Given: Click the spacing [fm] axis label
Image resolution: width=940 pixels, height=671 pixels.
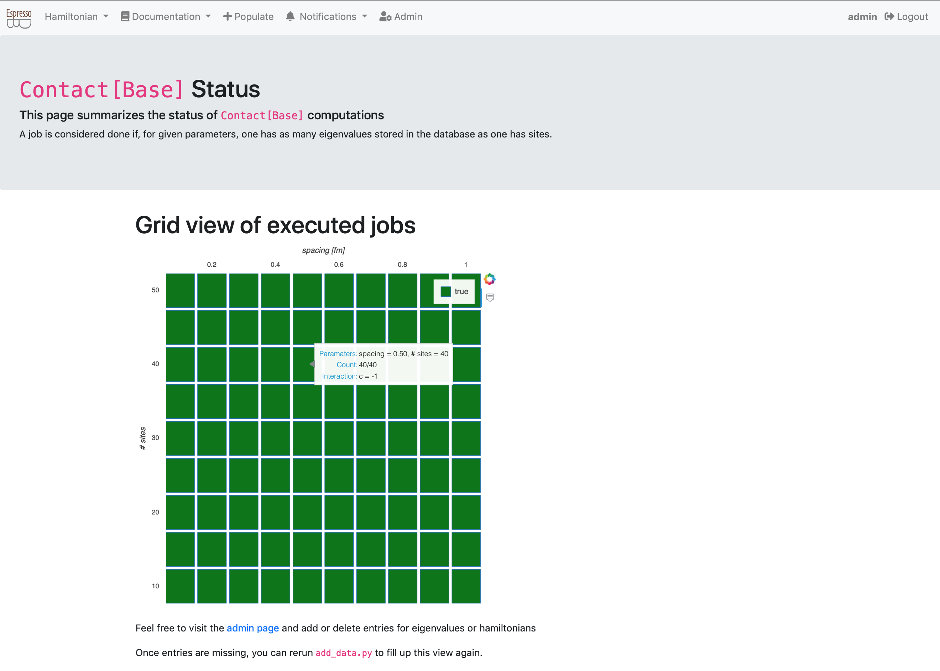Looking at the screenshot, I should pos(323,250).
